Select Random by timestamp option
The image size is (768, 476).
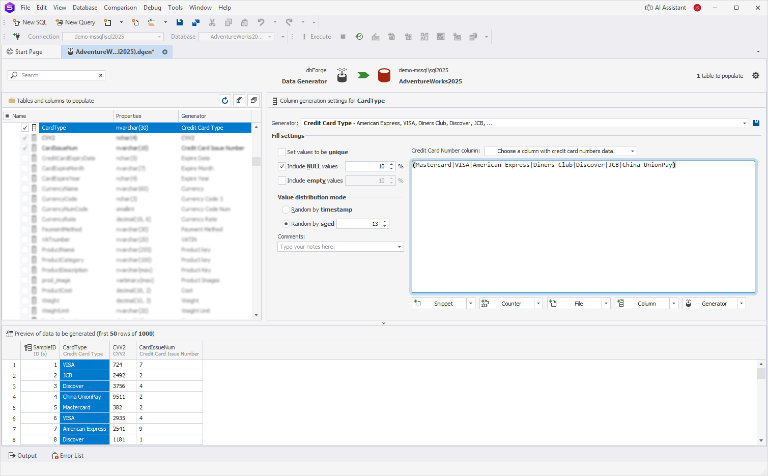pos(286,210)
